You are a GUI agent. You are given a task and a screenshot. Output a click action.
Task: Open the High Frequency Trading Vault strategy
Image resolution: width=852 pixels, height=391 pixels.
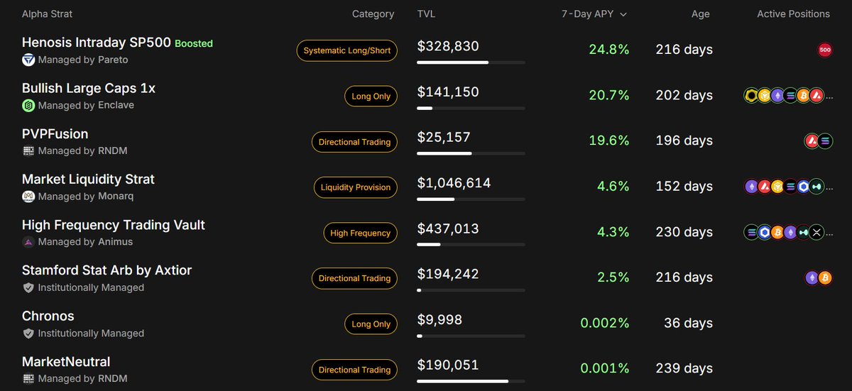coord(114,225)
